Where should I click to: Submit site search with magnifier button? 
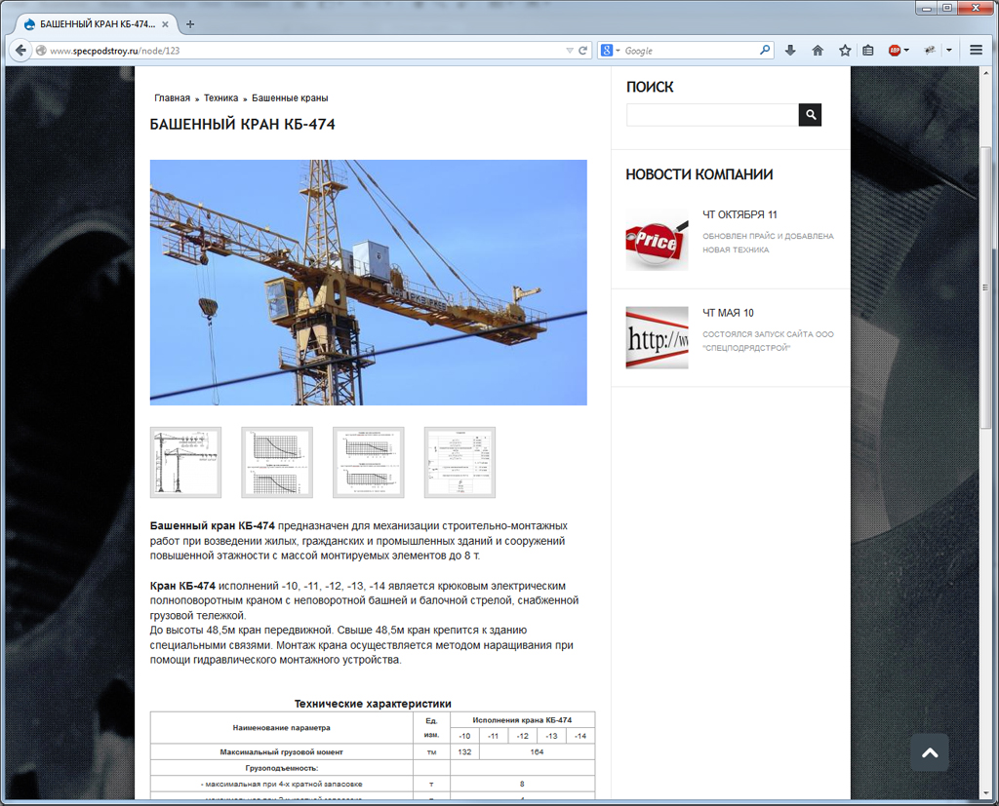coord(810,115)
